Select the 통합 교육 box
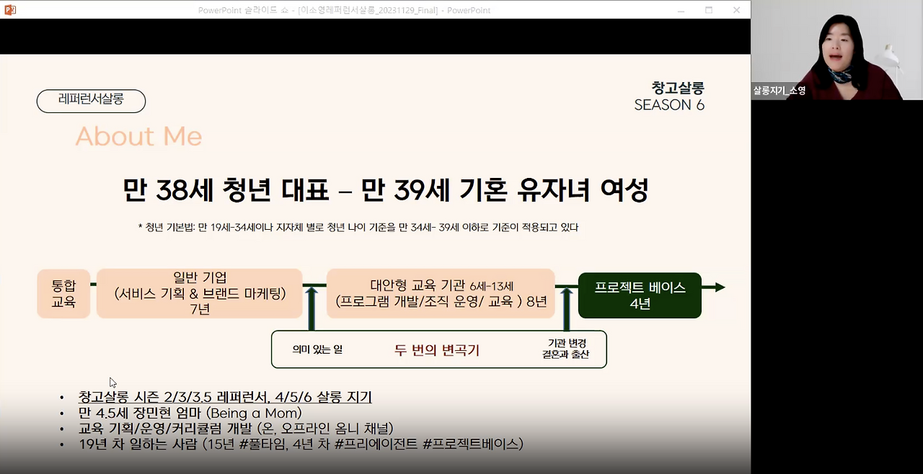This screenshot has height=474, width=923. tap(63, 293)
